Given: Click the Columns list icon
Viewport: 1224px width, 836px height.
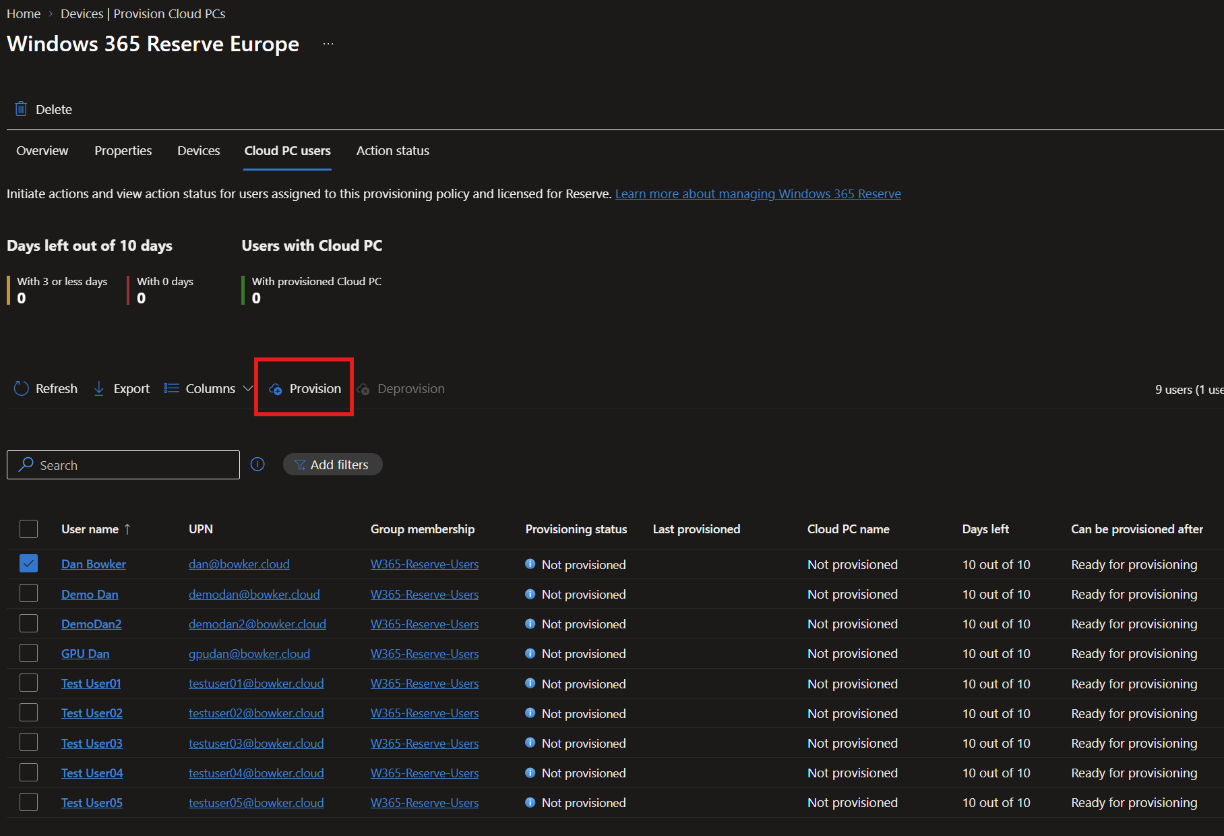Looking at the screenshot, I should (x=171, y=388).
